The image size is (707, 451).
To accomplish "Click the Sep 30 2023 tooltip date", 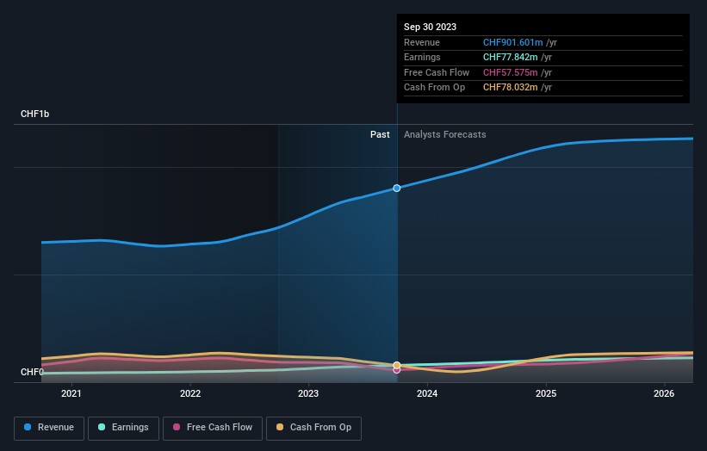I will click(x=431, y=27).
